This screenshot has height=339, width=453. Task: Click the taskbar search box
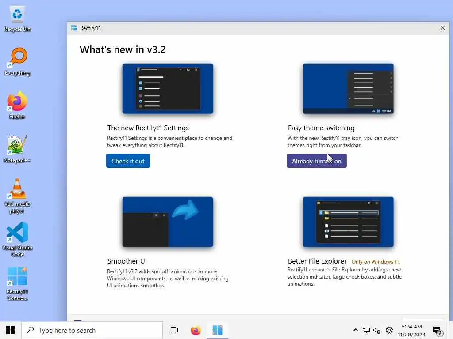coord(92,330)
